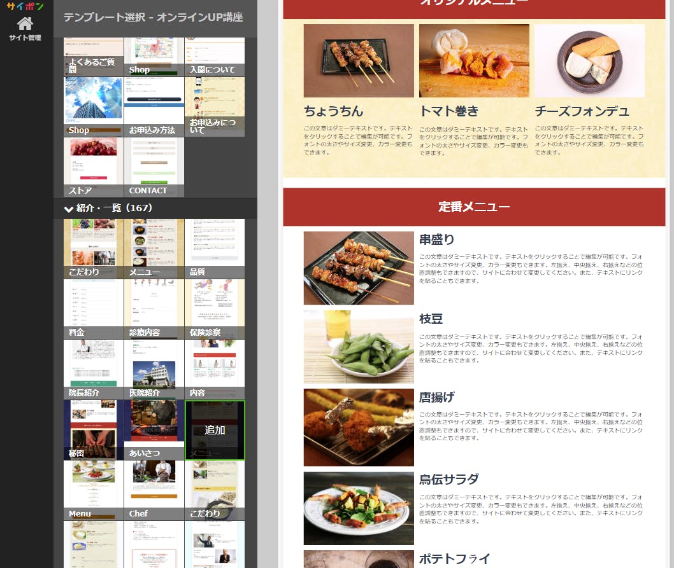
Task: Click the 唐揚げ heading
Action: click(x=437, y=397)
